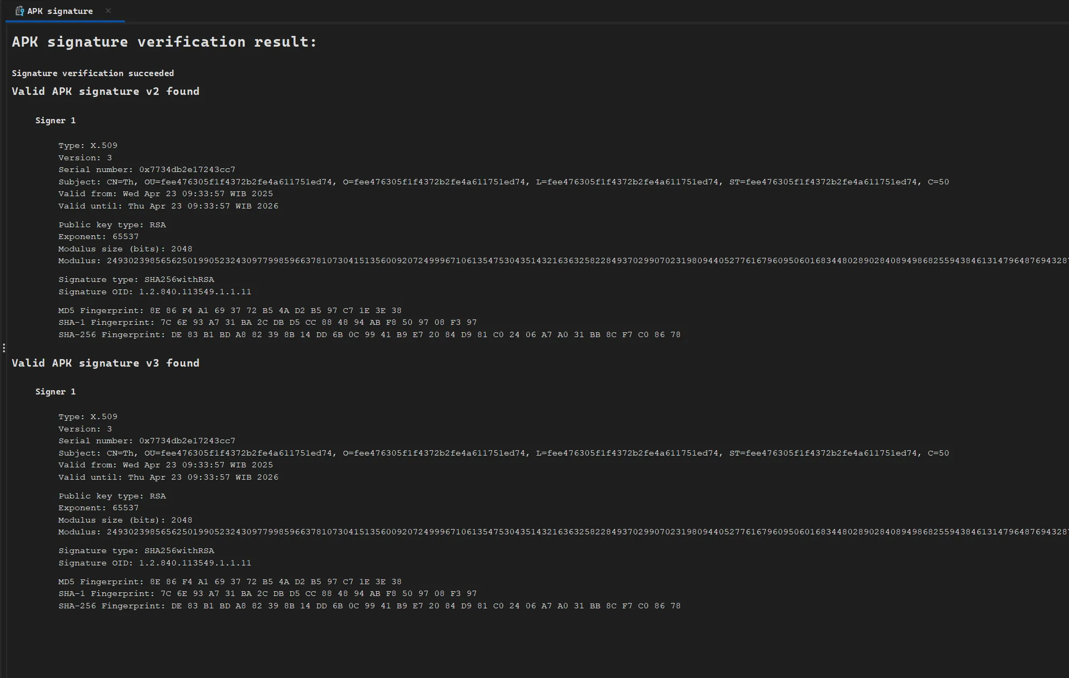Click the "Signature verification succeeded" text
The height and width of the screenshot is (678, 1069).
(93, 73)
